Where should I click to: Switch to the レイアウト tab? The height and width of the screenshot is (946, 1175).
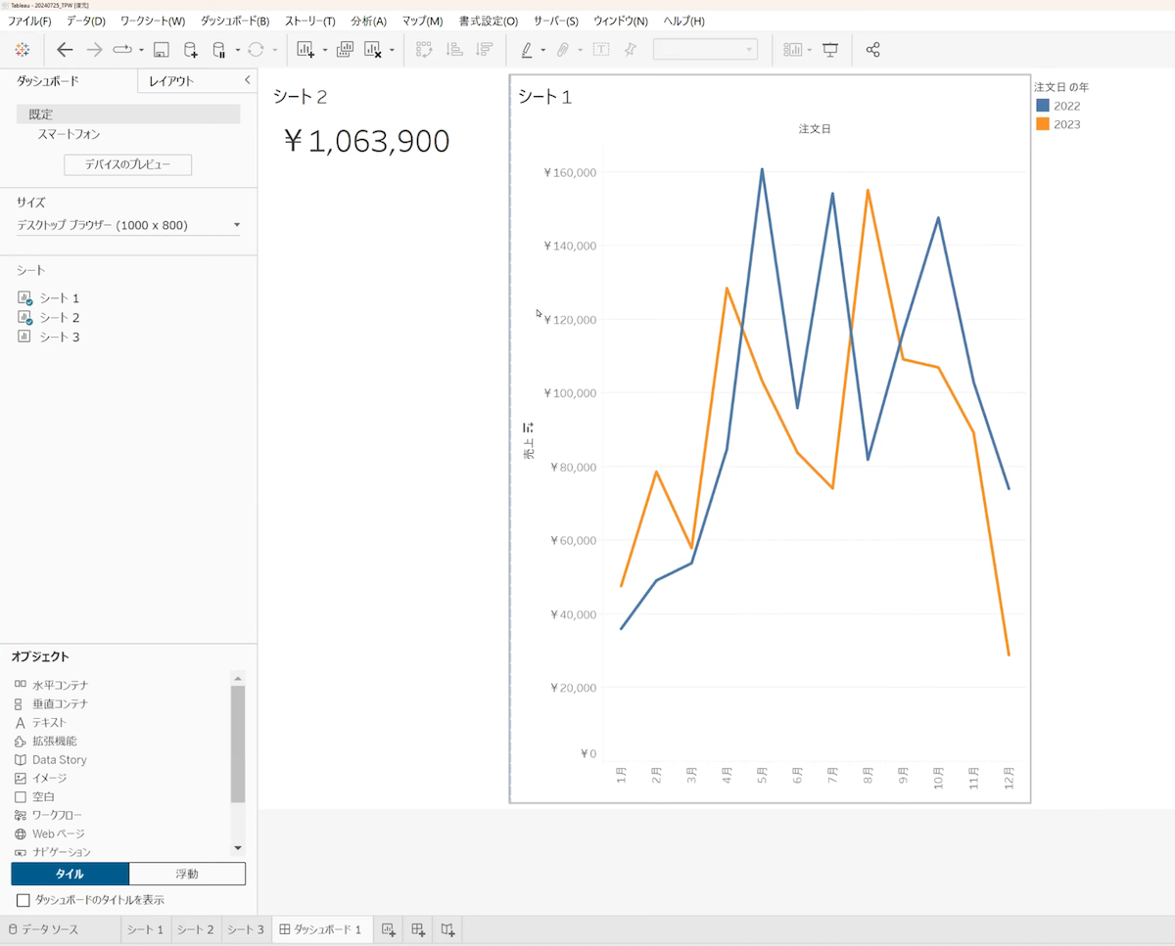(x=171, y=81)
